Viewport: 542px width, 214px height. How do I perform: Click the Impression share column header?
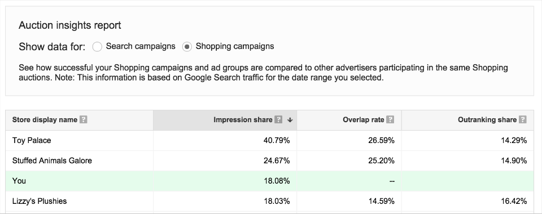pyautogui.click(x=243, y=119)
